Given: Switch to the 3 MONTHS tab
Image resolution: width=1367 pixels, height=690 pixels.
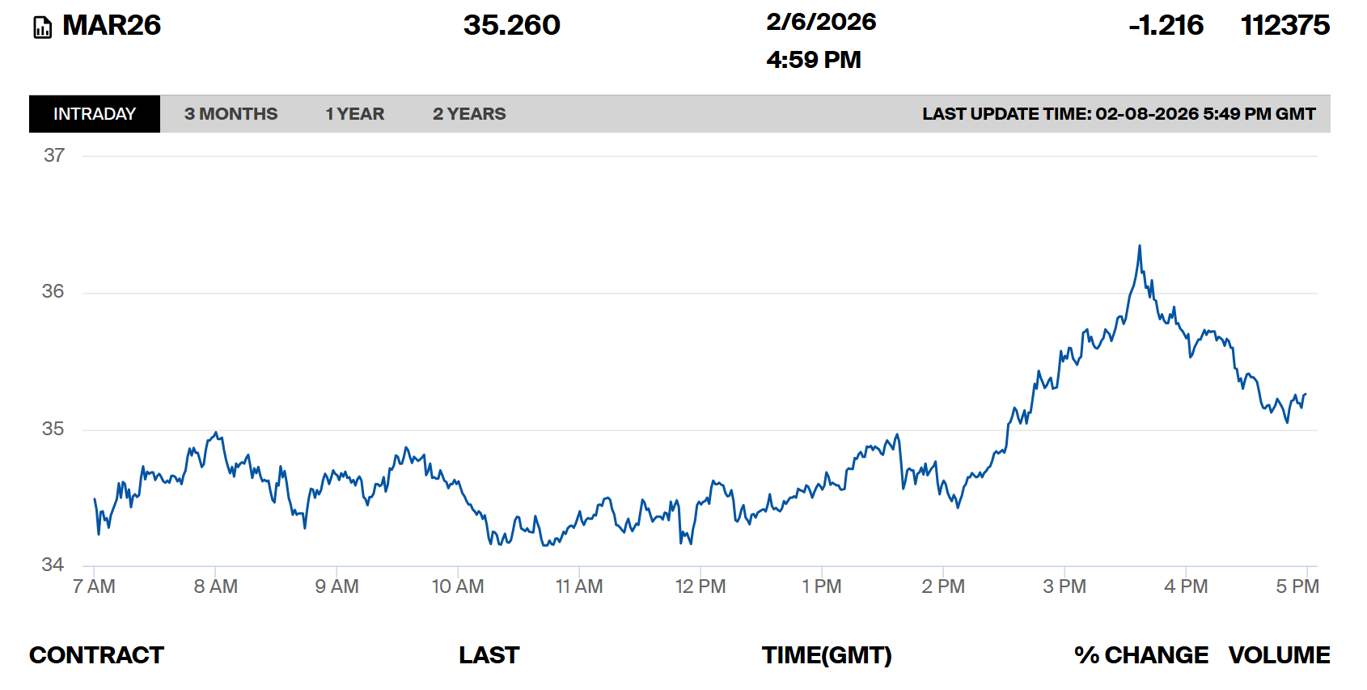Looking at the screenshot, I should click(231, 114).
